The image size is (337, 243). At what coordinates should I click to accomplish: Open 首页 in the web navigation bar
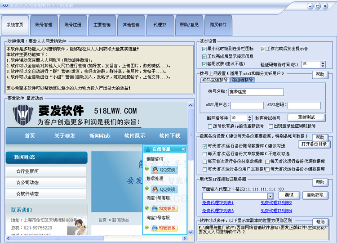pyautogui.click(x=30, y=136)
